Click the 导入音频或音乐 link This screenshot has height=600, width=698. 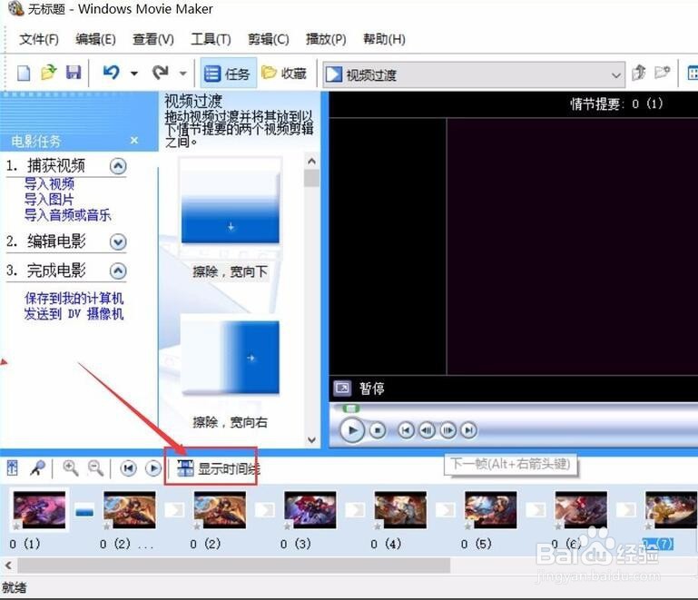[68, 215]
